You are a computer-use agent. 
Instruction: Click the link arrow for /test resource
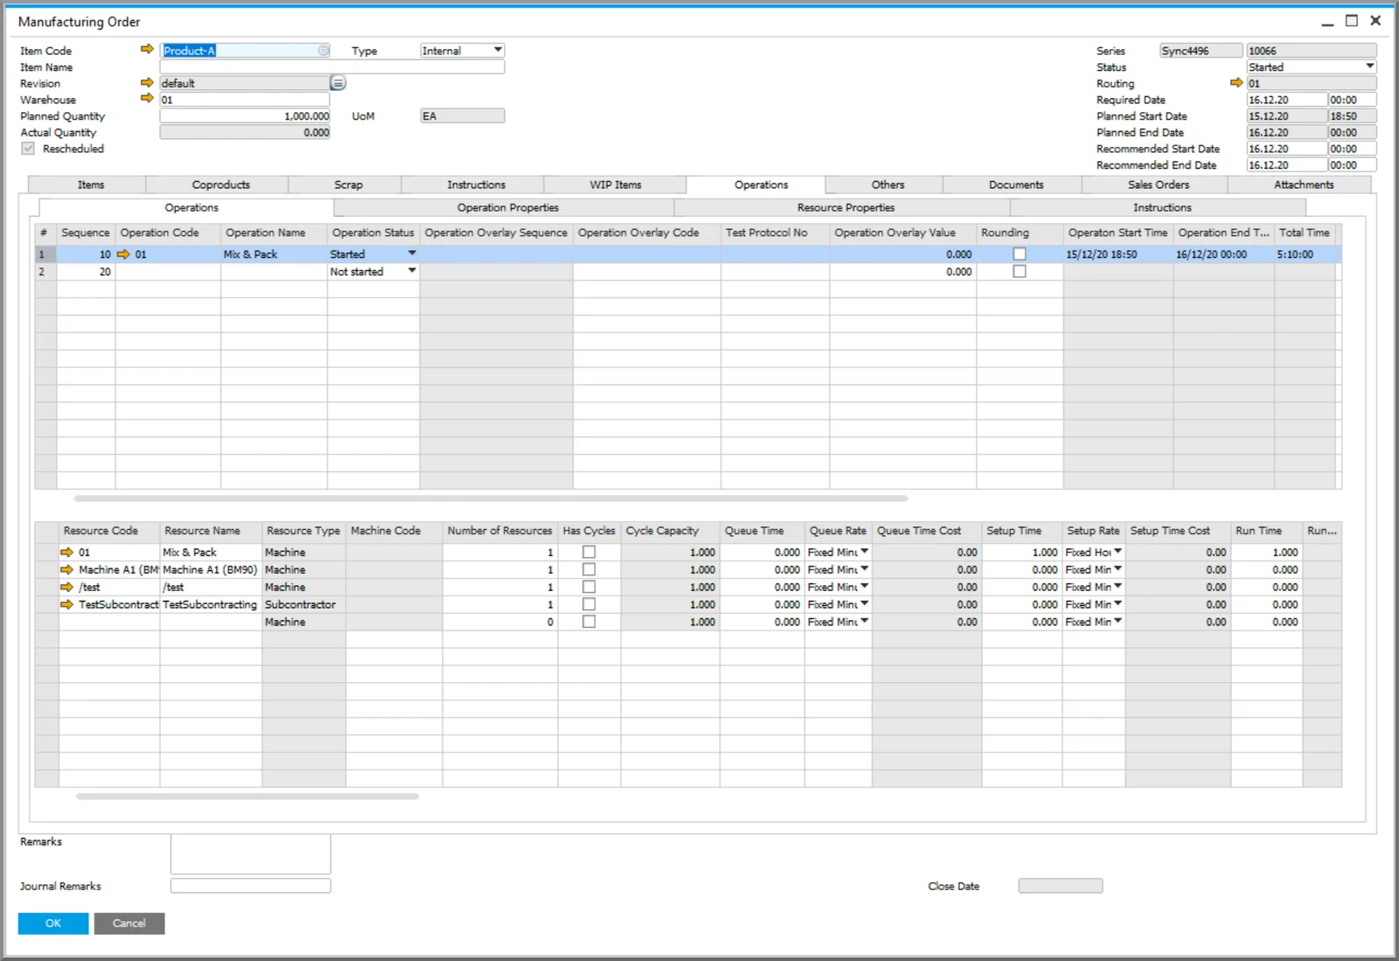coord(66,588)
